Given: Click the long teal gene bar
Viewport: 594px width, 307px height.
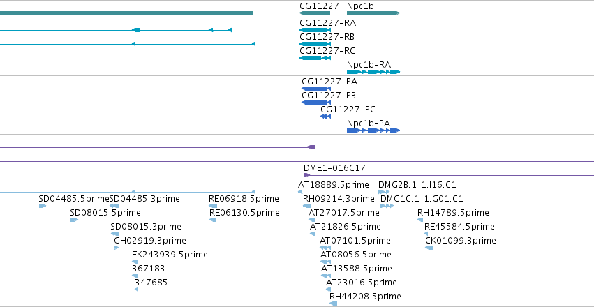Looking at the screenshot, I should (x=126, y=13).
